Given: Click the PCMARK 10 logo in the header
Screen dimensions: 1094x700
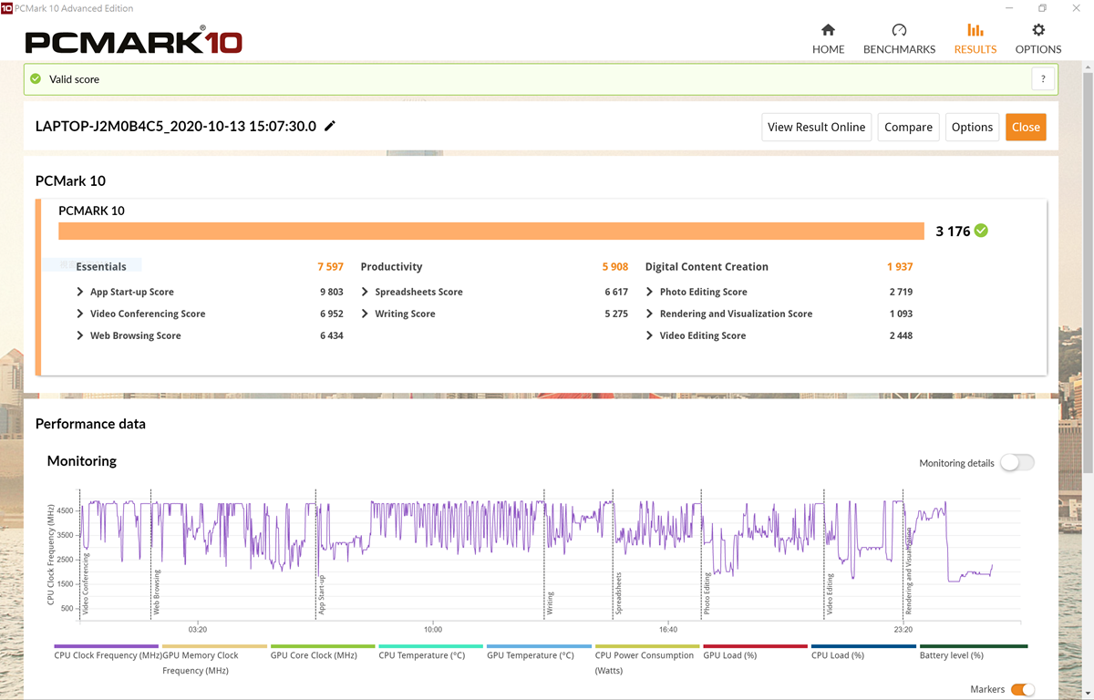Looking at the screenshot, I should click(133, 42).
